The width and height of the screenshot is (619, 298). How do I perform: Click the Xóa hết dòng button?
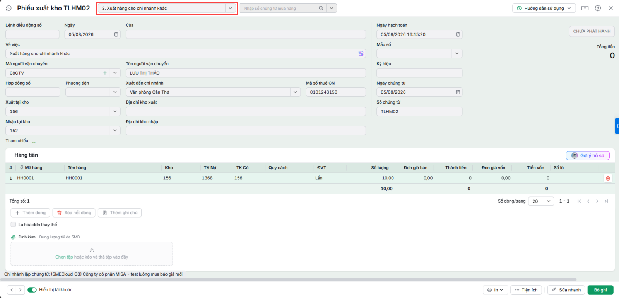pos(74,213)
